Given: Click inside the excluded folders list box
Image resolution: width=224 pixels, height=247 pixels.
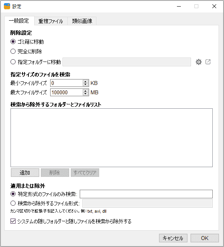Looking at the screenshot, I should 112,138.
